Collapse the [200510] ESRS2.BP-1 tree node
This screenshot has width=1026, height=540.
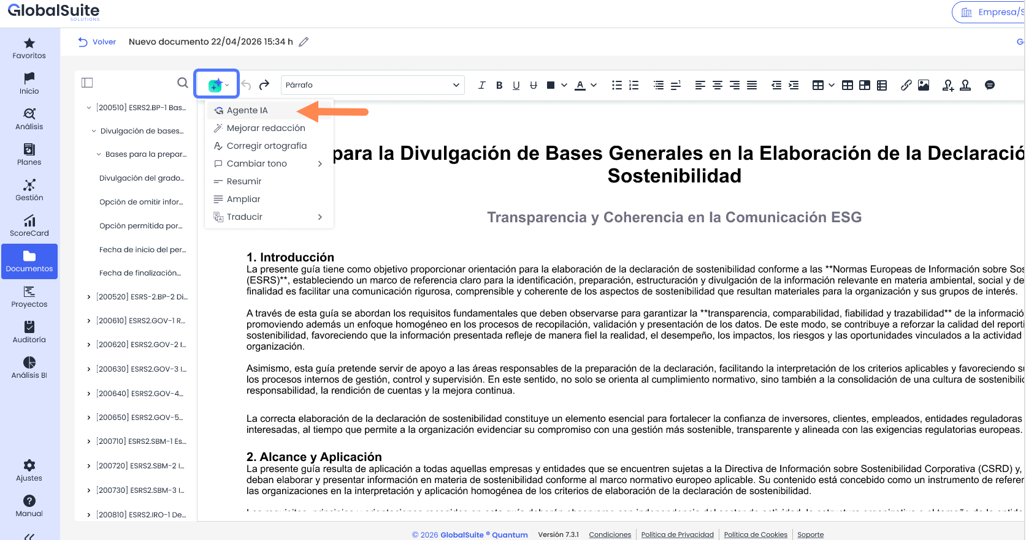[89, 108]
